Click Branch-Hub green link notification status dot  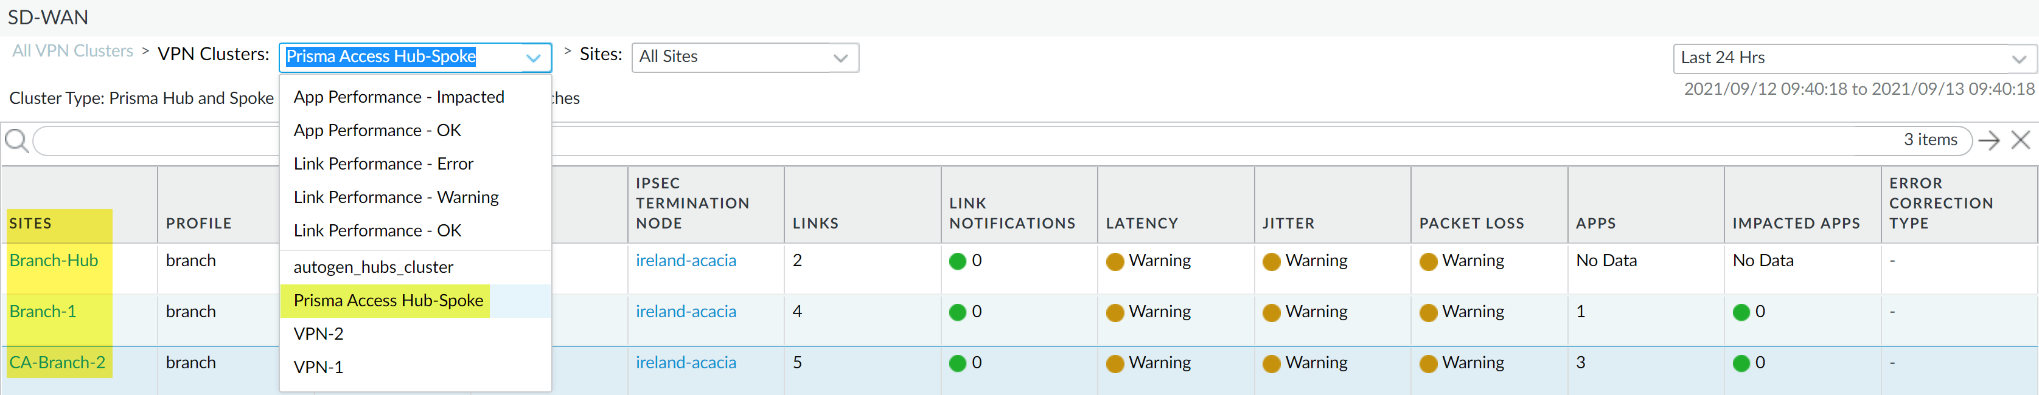(957, 261)
